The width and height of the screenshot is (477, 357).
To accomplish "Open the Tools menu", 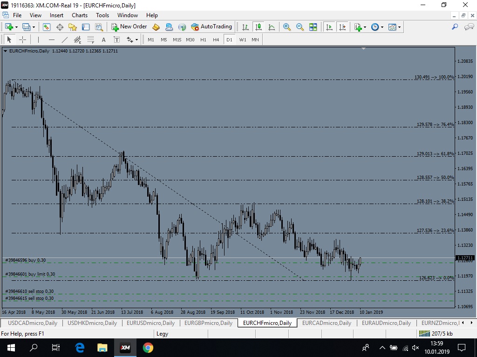I will [x=102, y=15].
